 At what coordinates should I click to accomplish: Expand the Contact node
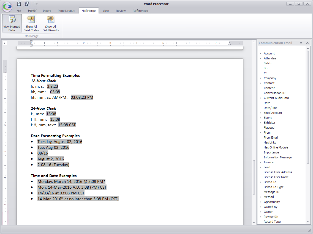(260, 83)
